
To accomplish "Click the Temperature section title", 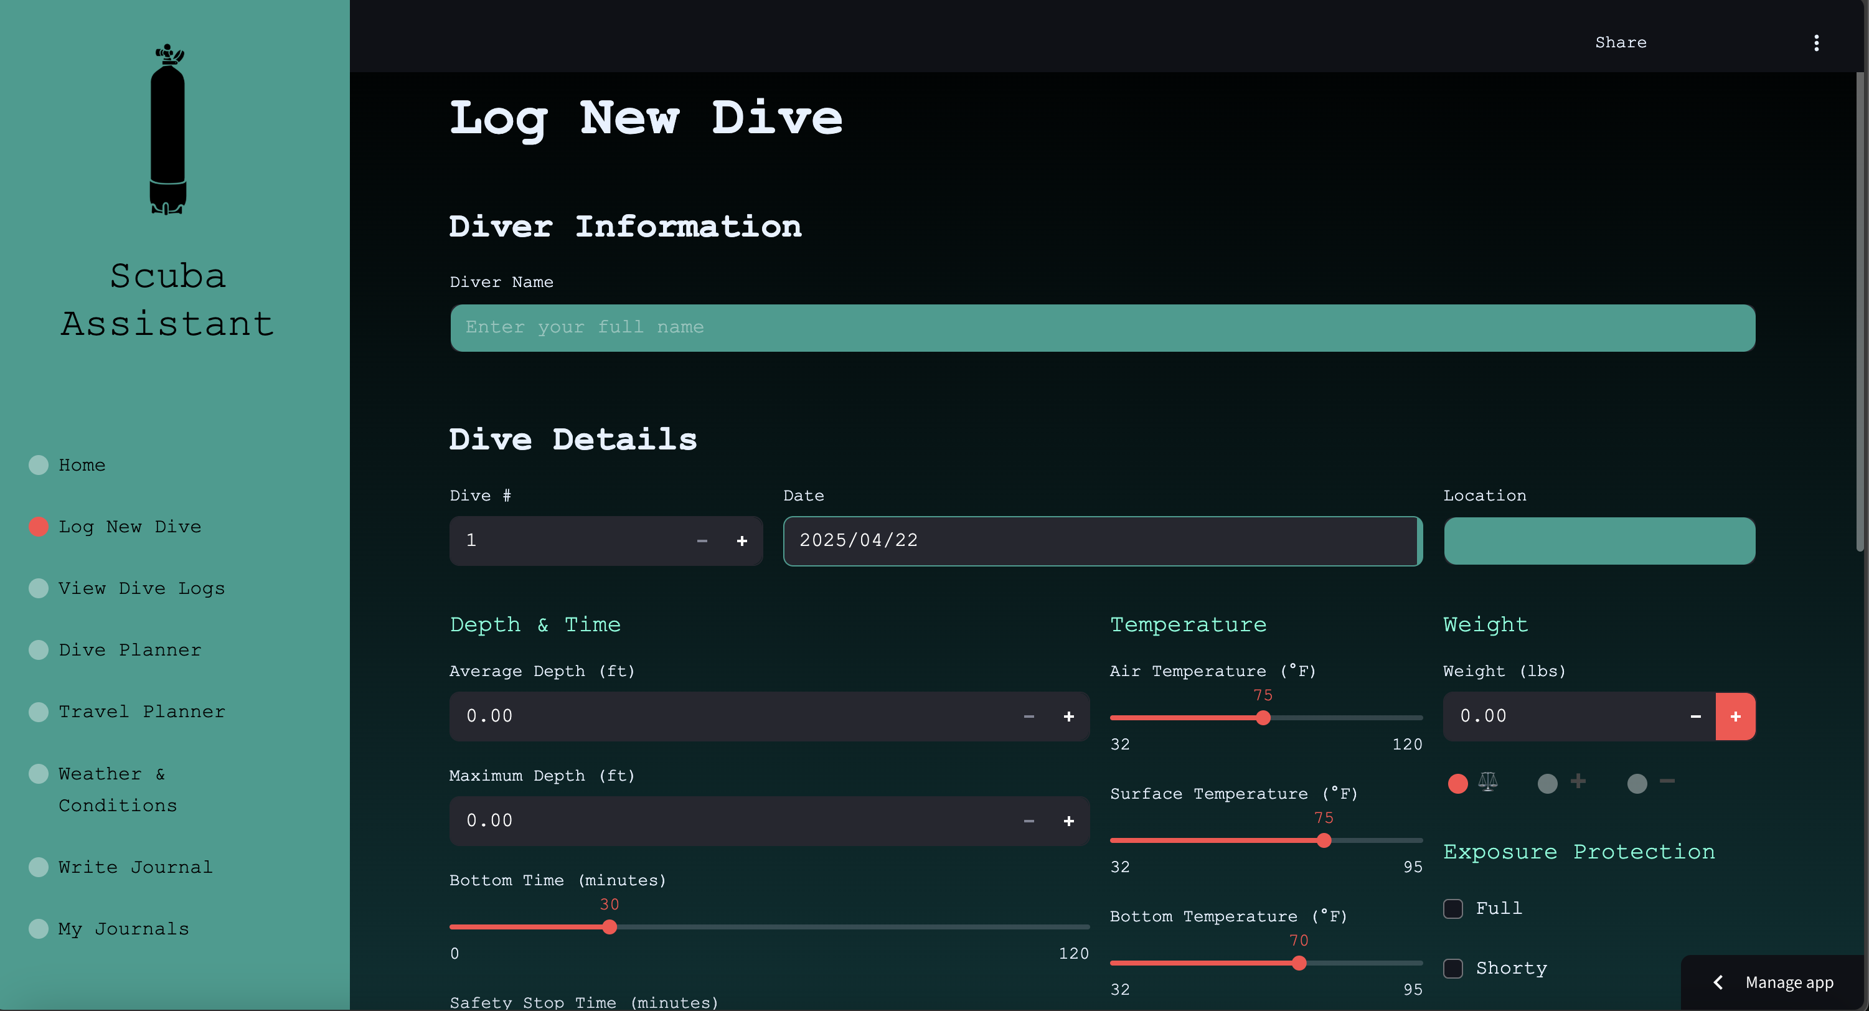I will pos(1189,624).
